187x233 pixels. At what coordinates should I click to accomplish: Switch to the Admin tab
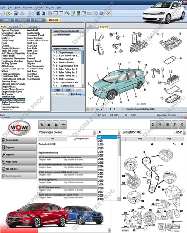coord(7,20)
